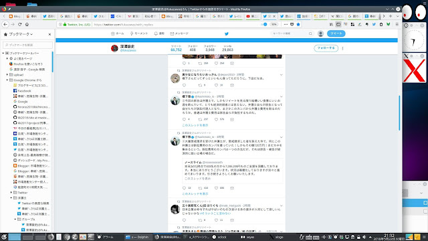Open the Twitter account avatar menu
The height and width of the screenshot is (241, 428).
[320, 33]
